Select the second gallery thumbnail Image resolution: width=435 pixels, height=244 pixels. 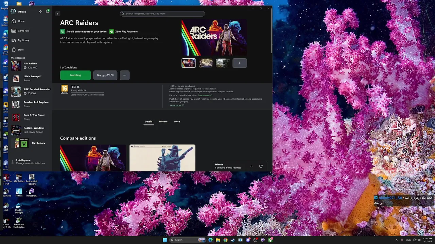click(x=206, y=63)
